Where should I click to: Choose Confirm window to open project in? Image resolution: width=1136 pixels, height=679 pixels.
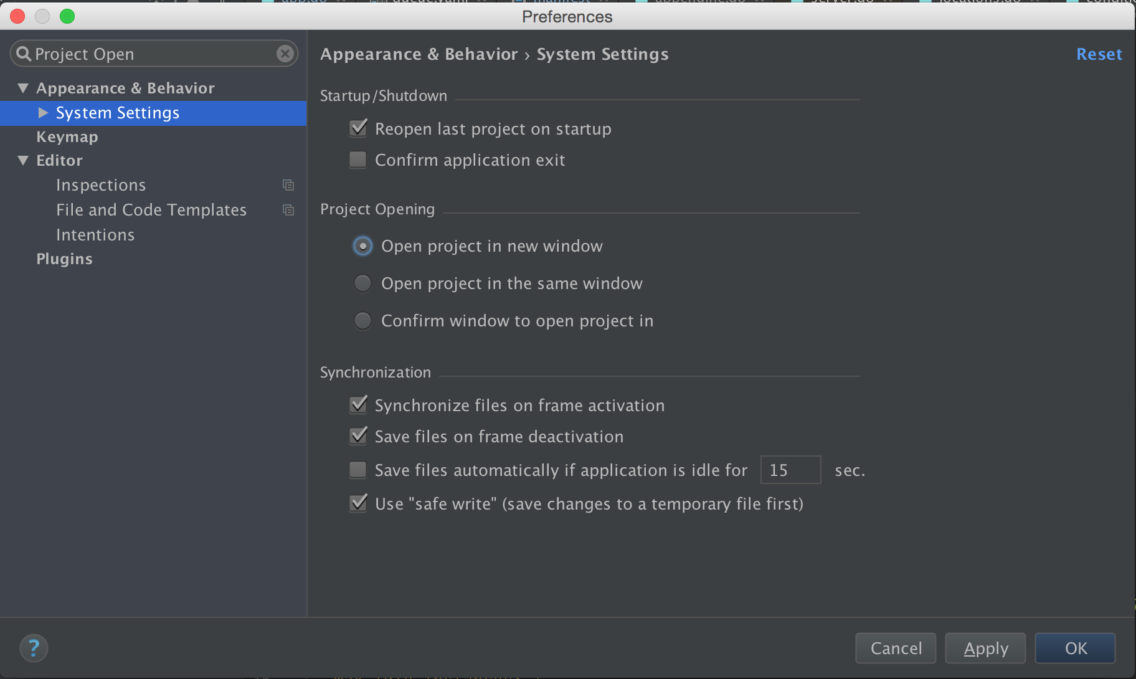pyautogui.click(x=362, y=321)
